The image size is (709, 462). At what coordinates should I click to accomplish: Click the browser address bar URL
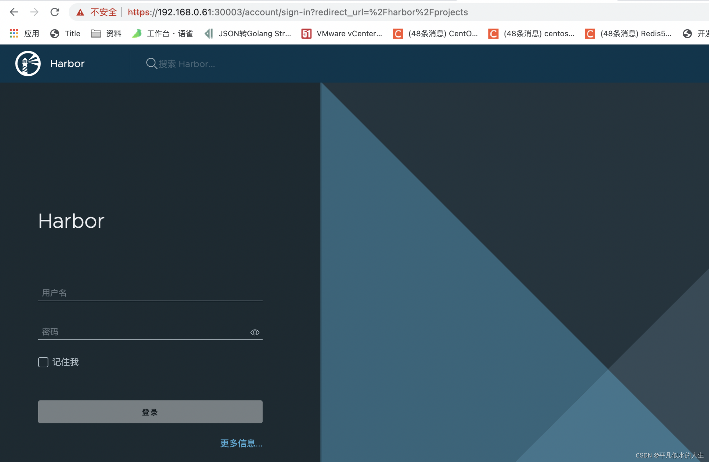[x=297, y=12]
